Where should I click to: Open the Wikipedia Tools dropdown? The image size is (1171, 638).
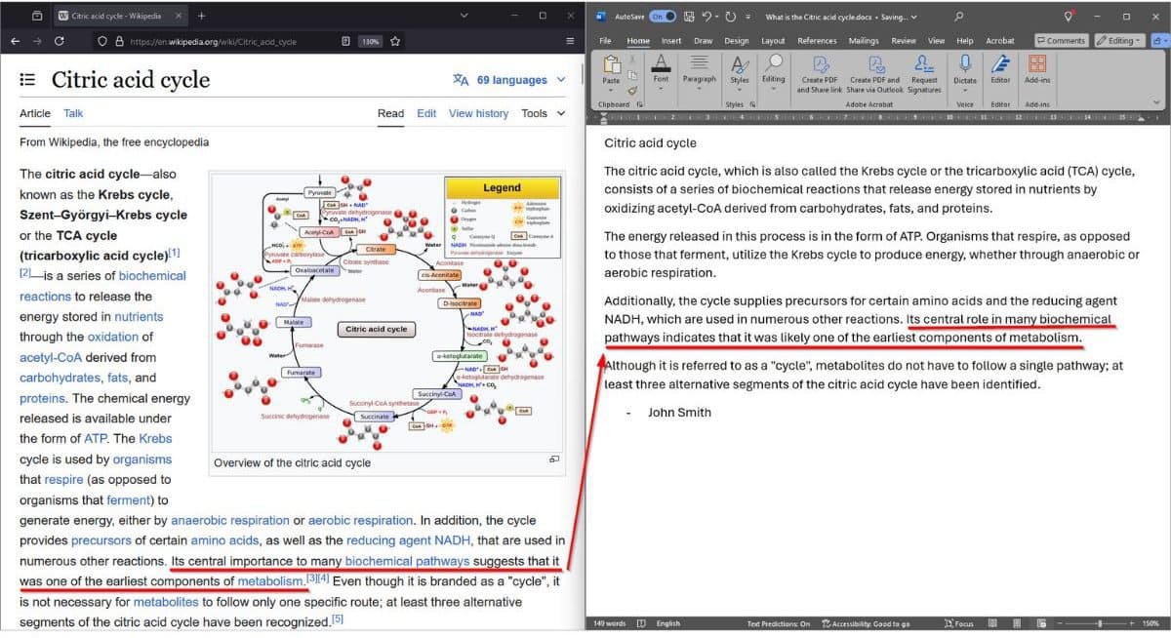pyautogui.click(x=544, y=113)
